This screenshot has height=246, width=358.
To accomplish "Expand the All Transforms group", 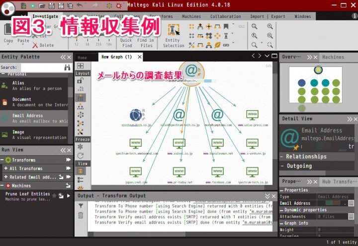I will [6, 169].
